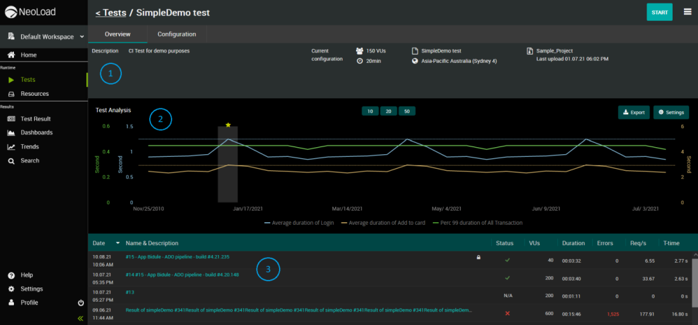The image size is (698, 325).
Task: Open the Test Result section
Action: 36,119
